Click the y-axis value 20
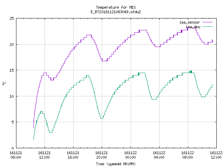The height and width of the screenshot is (167, 223). [11, 45]
